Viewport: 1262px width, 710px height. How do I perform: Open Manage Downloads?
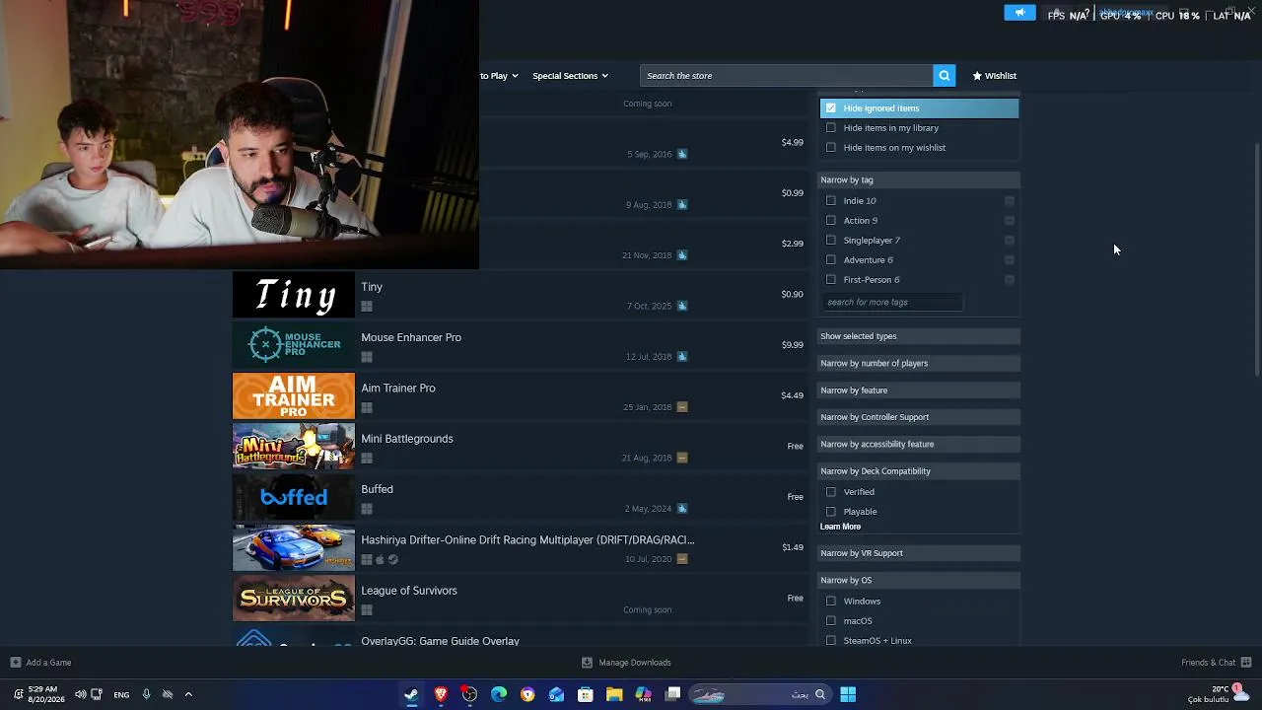click(x=626, y=663)
